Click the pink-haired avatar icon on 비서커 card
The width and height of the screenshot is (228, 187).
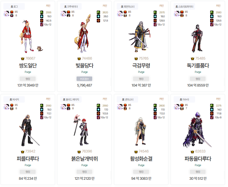click(x=6, y=107)
